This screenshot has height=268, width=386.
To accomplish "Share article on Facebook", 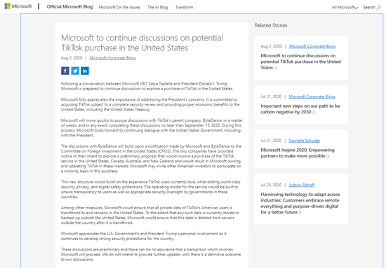I will (65, 71).
